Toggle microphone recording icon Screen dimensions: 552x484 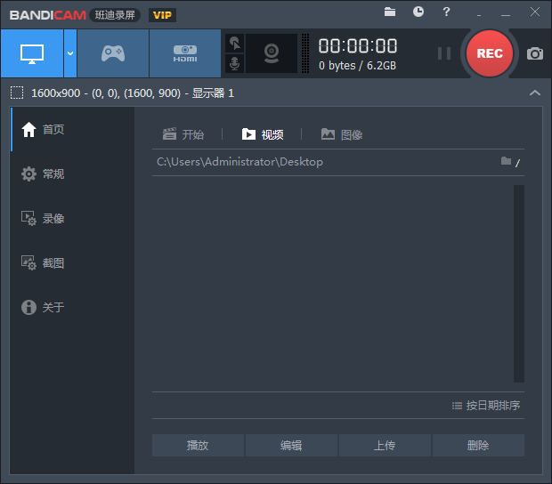[x=234, y=64]
